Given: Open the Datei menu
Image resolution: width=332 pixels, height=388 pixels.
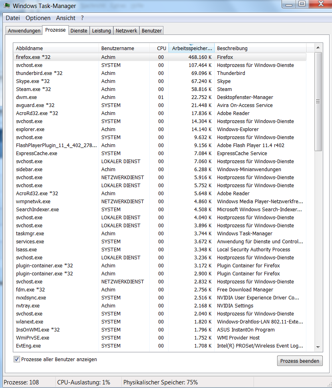Looking at the screenshot, I should pos(12,18).
